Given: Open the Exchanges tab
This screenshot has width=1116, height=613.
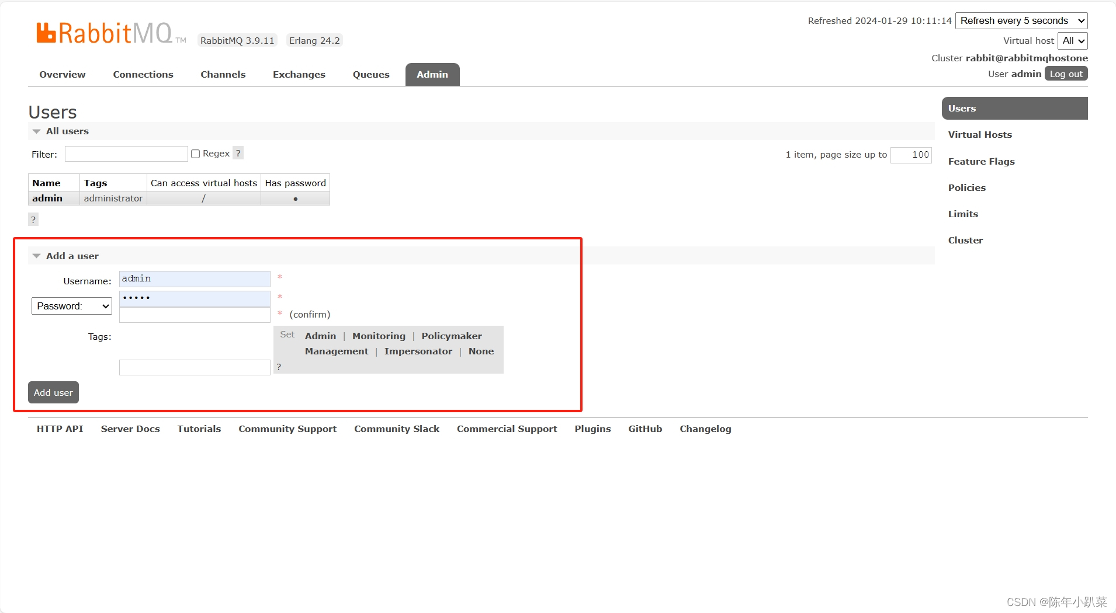Looking at the screenshot, I should pyautogui.click(x=299, y=75).
